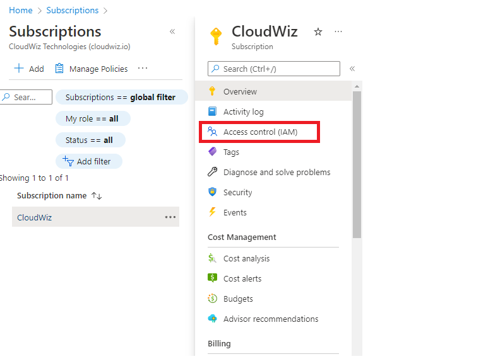Click the Advisor recommendations cloud icon

coord(213,319)
